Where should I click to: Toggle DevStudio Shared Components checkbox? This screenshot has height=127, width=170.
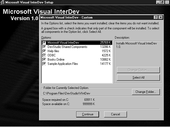pyautogui.click(x=44, y=47)
